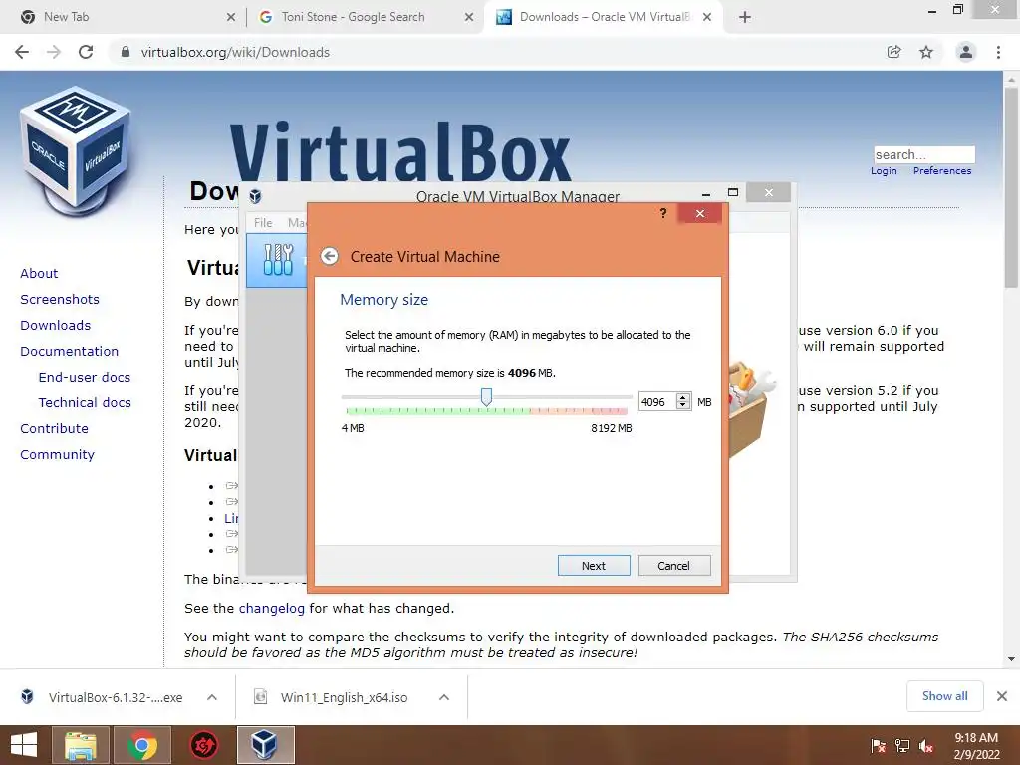
Task: Click Next in the memory size wizard
Action: 594,566
